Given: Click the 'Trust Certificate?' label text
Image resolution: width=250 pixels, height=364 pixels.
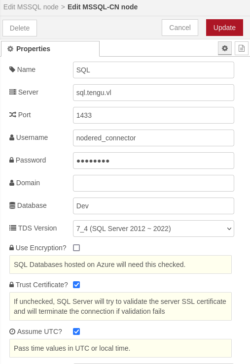Looking at the screenshot, I should pyautogui.click(x=42, y=285).
